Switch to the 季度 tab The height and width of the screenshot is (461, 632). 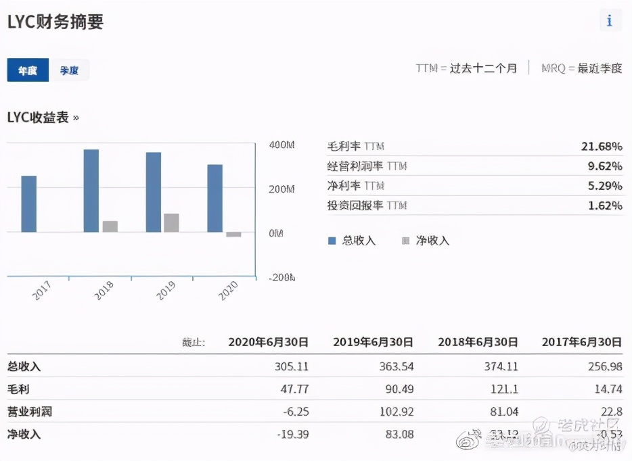pos(70,70)
